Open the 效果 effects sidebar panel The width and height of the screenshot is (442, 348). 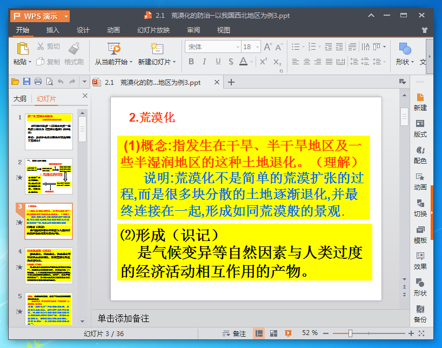coord(420,261)
